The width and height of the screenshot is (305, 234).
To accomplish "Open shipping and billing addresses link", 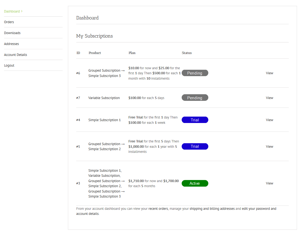I will [x=212, y=208].
